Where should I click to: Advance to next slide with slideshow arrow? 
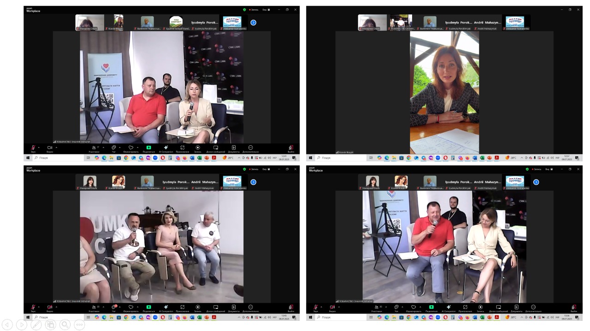pyautogui.click(x=22, y=325)
